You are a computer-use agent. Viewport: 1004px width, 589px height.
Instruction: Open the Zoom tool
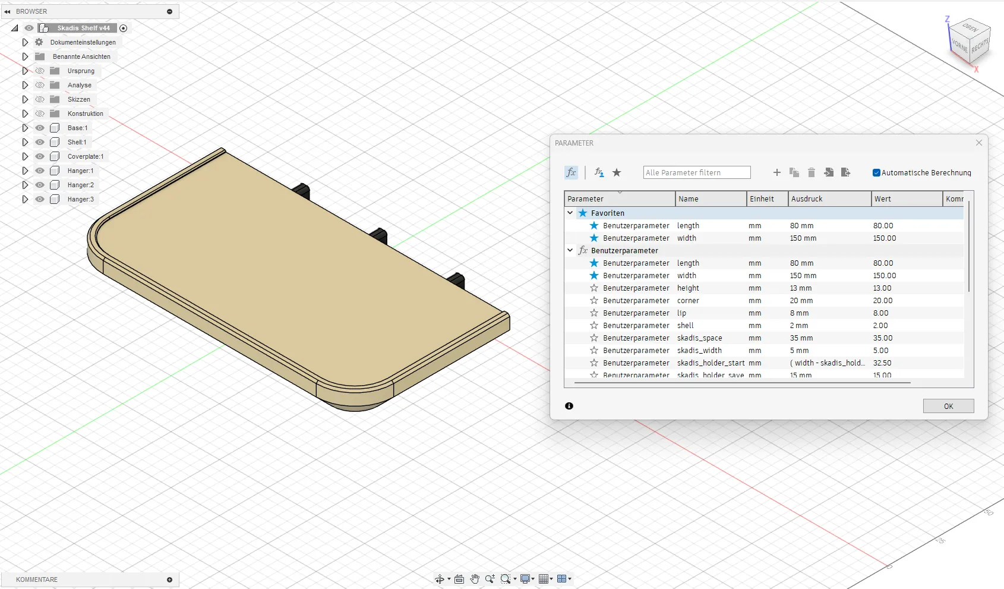pos(490,579)
